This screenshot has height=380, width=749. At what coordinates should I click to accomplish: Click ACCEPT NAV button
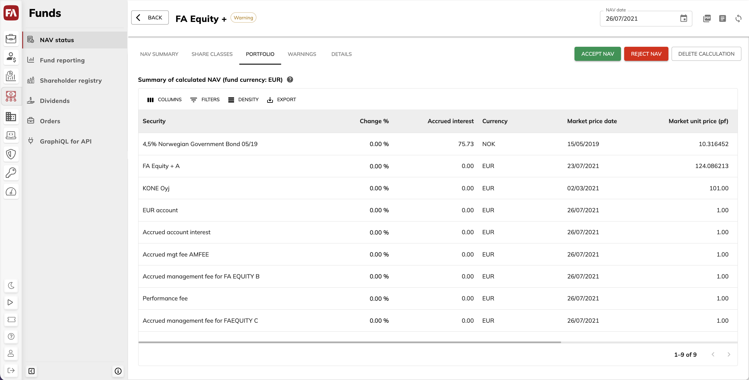coord(597,54)
